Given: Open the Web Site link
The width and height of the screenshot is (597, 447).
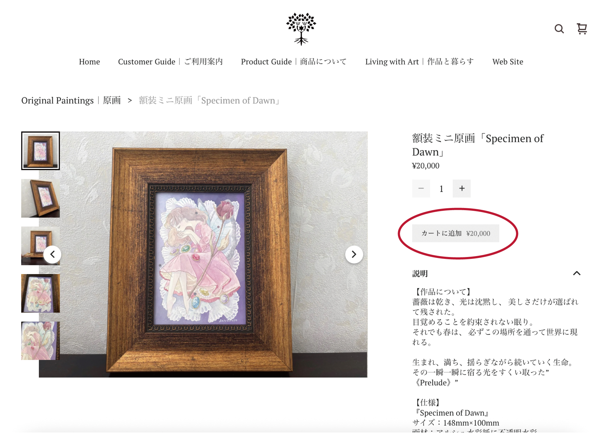Looking at the screenshot, I should 508,62.
